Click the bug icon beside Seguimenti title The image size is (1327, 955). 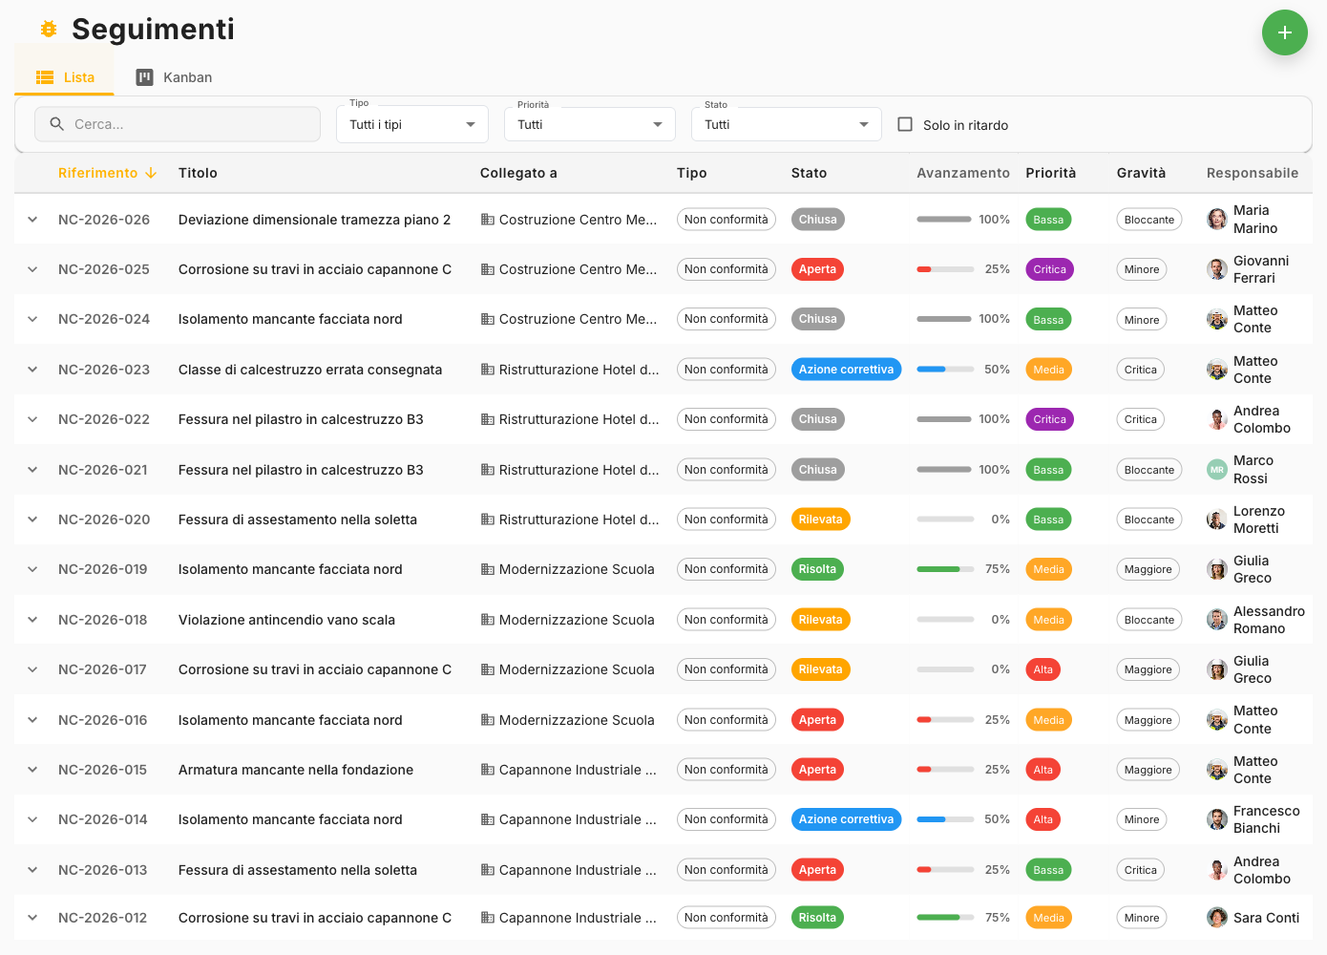pyautogui.click(x=49, y=30)
